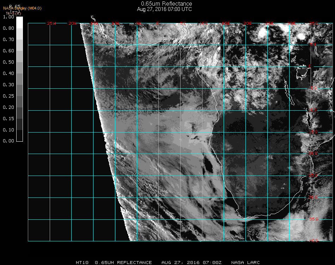Pick the white colorbar segment beside 1.00
Image resolution: width=335 pixels, height=265 pixels.
pyautogui.click(x=19, y=23)
